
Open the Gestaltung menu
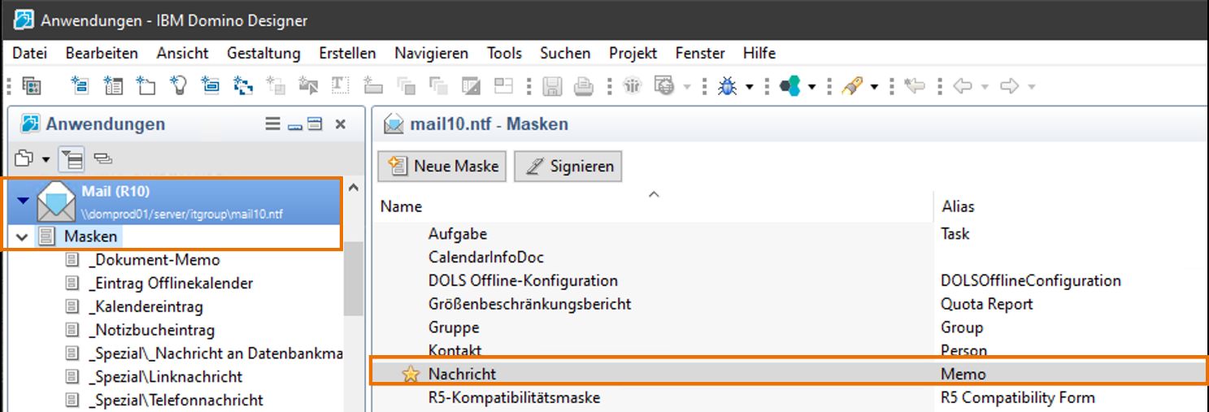coord(263,53)
